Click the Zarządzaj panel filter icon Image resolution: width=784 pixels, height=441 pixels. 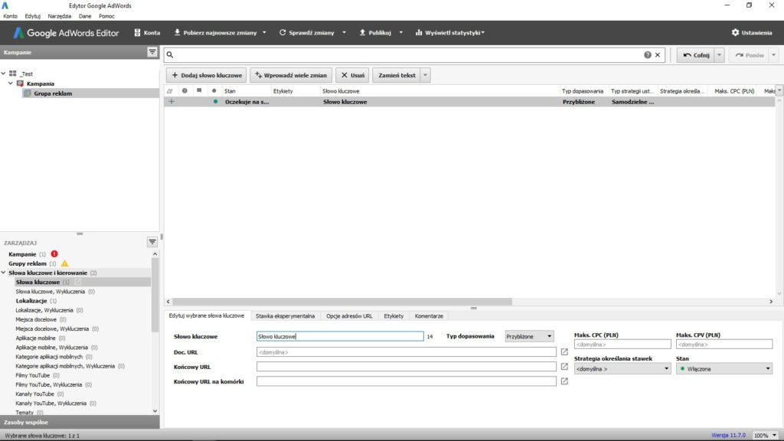pos(152,242)
